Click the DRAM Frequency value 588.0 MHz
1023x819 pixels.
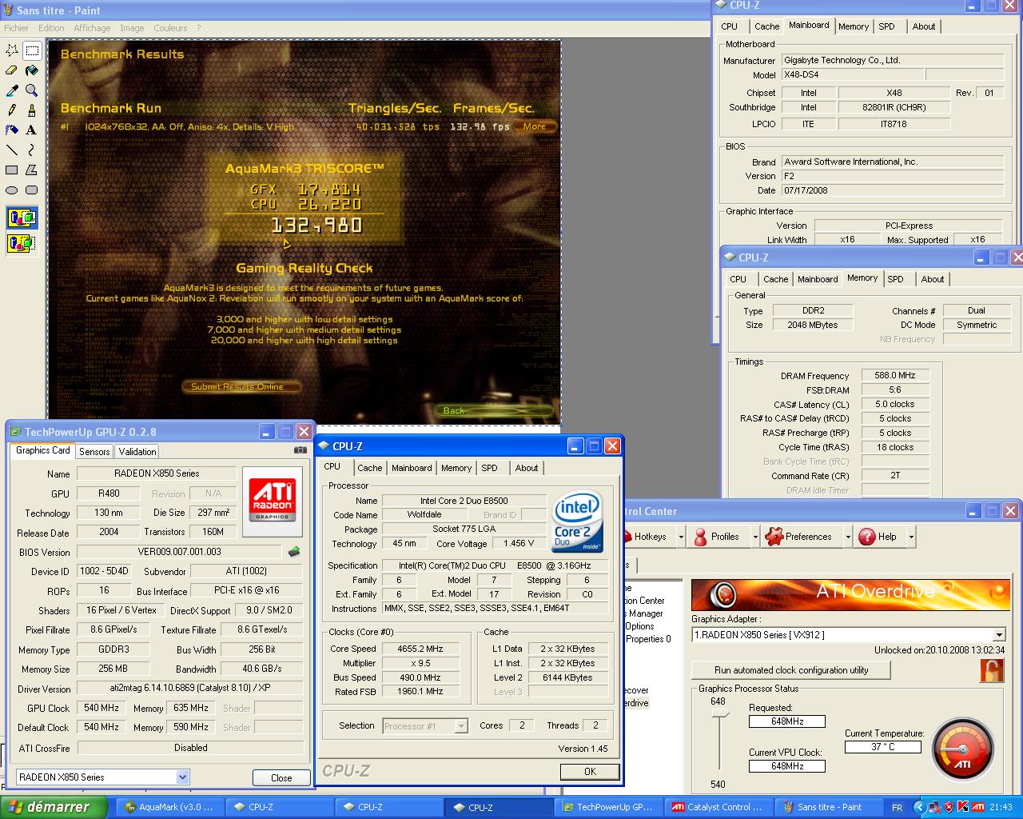click(x=895, y=375)
